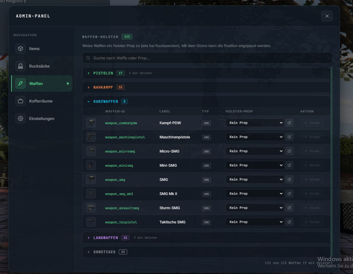Click the weapon list vertical scrollbar
353x274 pixels.
(x=331, y=162)
